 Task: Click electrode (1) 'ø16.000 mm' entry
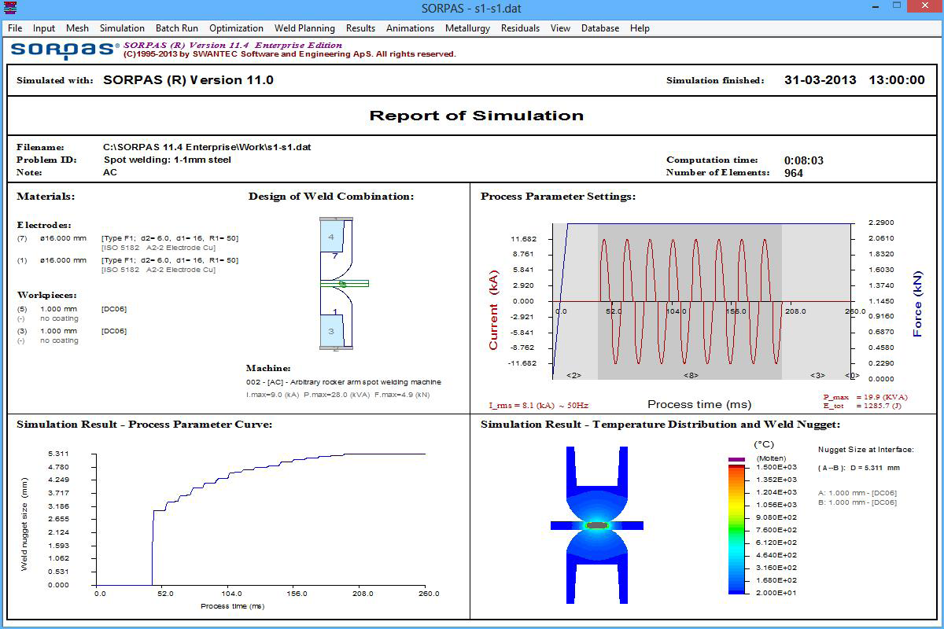pyautogui.click(x=63, y=260)
